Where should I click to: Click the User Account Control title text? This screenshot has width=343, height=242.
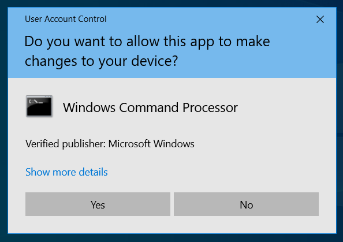[x=66, y=19]
